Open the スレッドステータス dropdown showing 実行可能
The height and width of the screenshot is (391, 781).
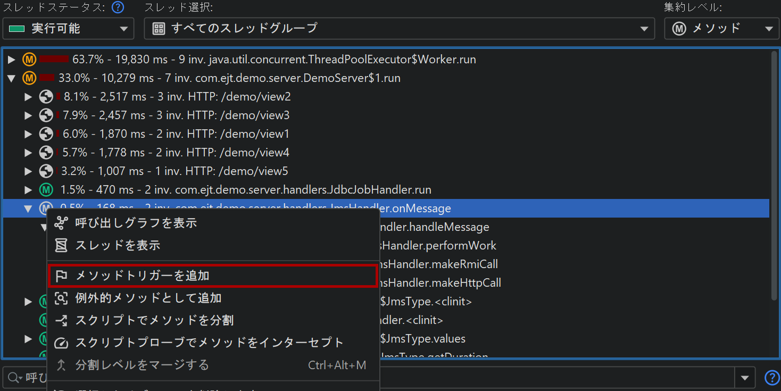click(68, 29)
